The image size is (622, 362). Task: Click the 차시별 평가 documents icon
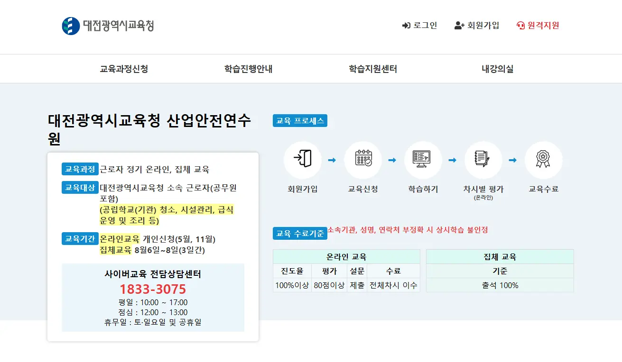pos(483,160)
